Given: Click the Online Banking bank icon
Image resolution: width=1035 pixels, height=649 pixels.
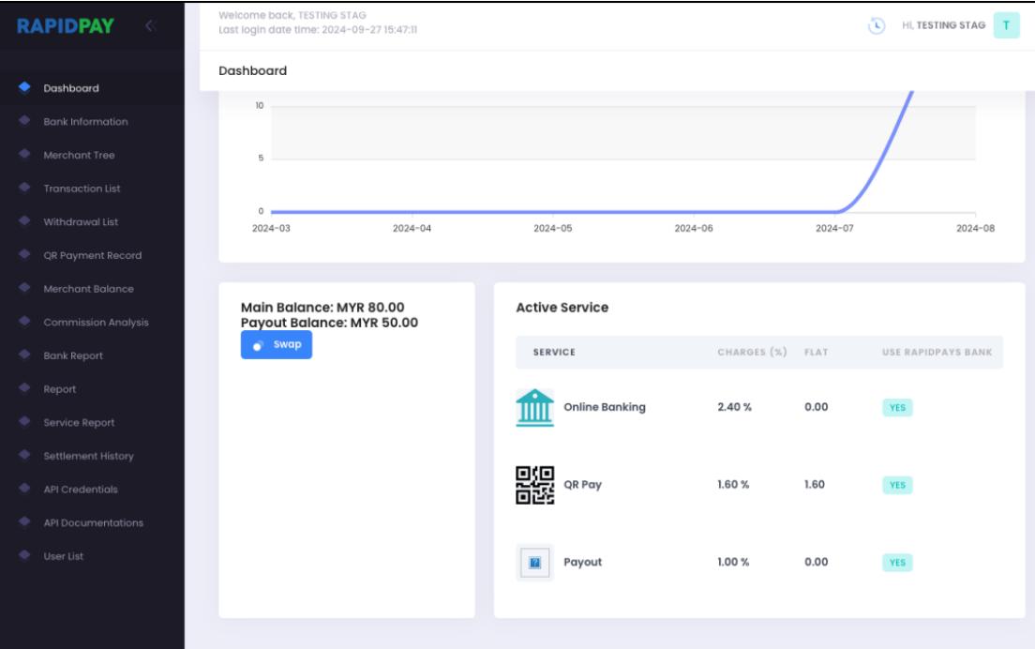Looking at the screenshot, I should 534,407.
